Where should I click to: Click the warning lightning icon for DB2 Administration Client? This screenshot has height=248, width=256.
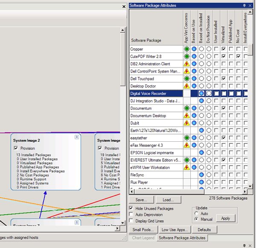pos(186,64)
